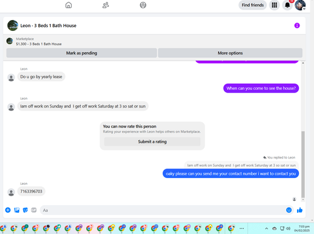Open the nine-dot Menu grid icon

[x=274, y=5]
